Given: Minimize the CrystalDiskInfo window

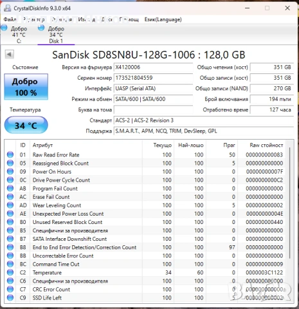Looking at the screenshot, I should click(248, 8).
